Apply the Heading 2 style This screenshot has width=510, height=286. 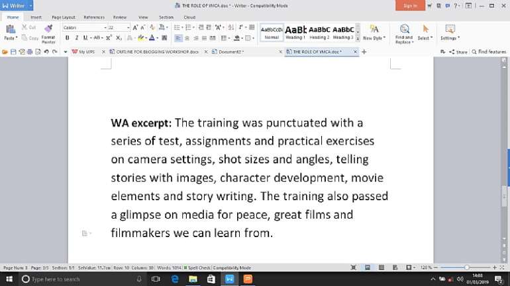pyautogui.click(x=319, y=32)
